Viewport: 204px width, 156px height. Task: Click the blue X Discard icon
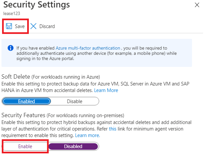click(33, 26)
